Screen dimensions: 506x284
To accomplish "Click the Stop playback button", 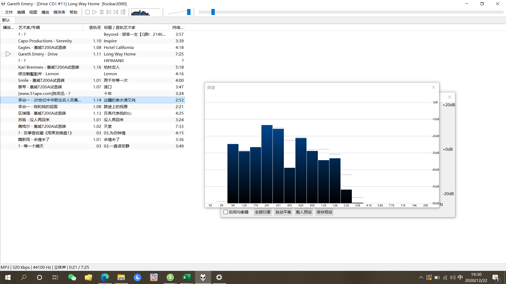I will pos(87,12).
